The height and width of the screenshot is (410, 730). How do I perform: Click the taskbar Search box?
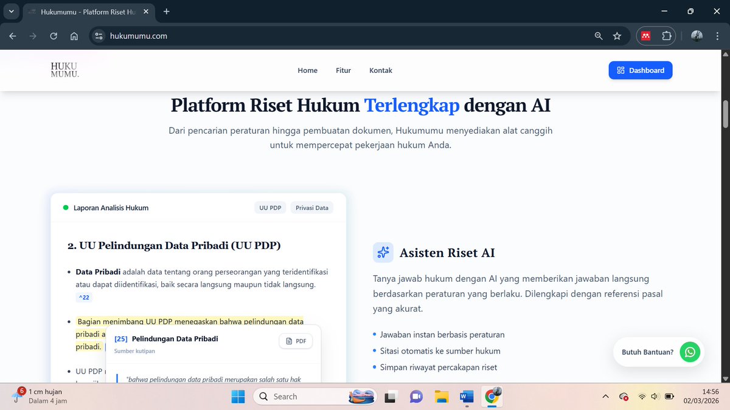pyautogui.click(x=316, y=397)
